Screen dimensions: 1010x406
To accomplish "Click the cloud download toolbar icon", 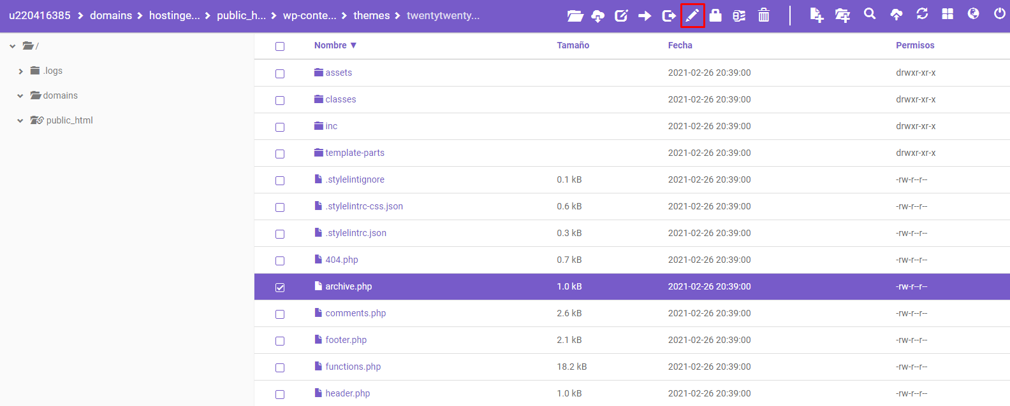I will click(x=598, y=16).
